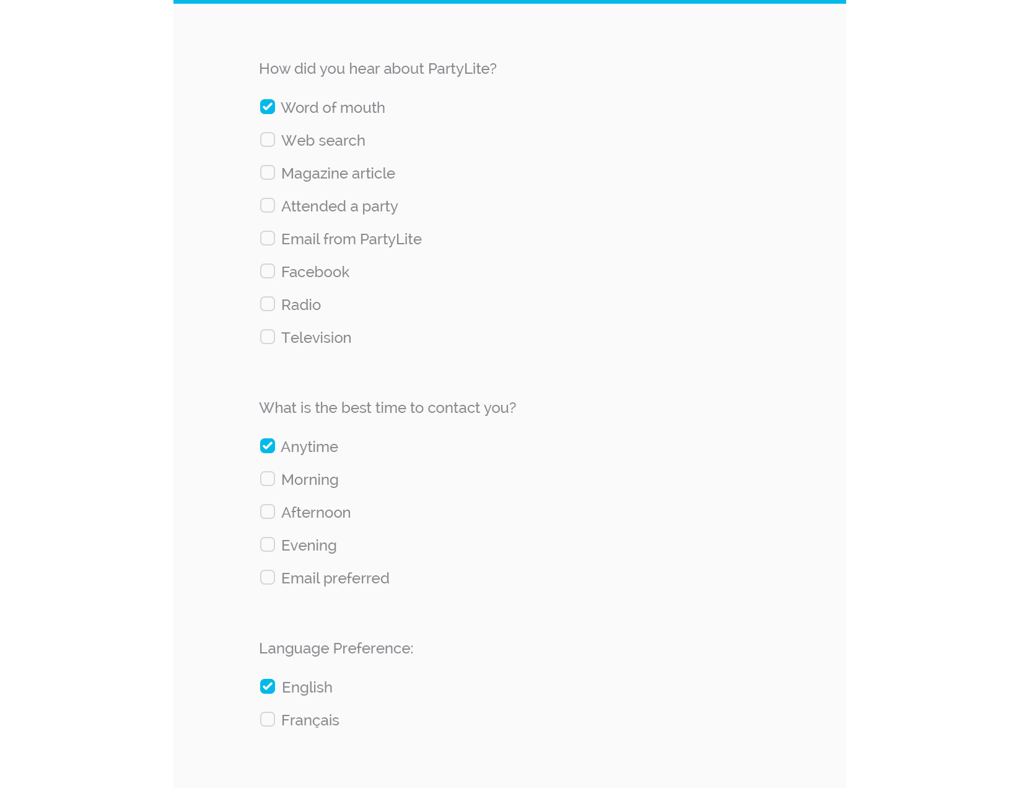1019x788 pixels.
Task: Tick the Attended a party checkbox
Action: 268,206
